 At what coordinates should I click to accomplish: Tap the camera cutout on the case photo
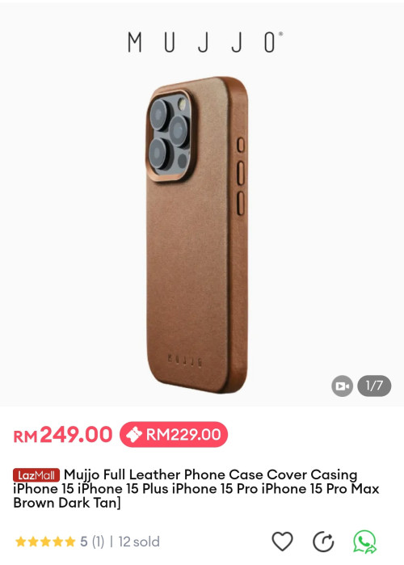click(170, 136)
